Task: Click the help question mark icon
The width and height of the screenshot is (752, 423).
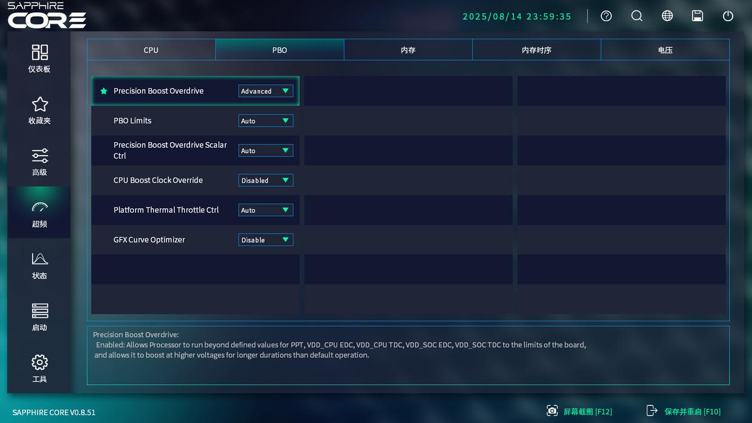Action: point(606,16)
